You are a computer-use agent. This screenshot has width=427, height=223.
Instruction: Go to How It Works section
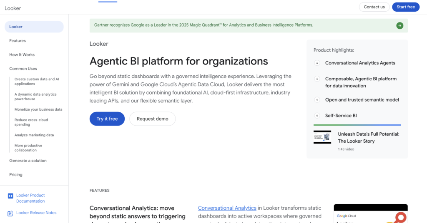click(x=22, y=55)
